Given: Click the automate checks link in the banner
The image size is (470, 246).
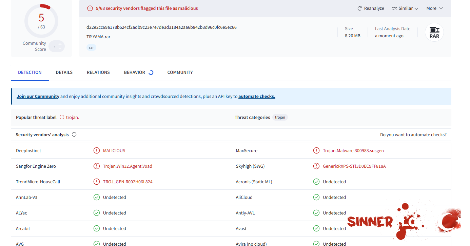Looking at the screenshot, I should pyautogui.click(x=257, y=97).
